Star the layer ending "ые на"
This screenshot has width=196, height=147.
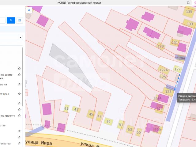19,84
